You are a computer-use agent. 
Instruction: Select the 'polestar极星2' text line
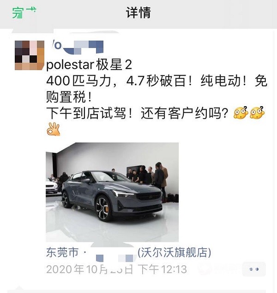89,65
